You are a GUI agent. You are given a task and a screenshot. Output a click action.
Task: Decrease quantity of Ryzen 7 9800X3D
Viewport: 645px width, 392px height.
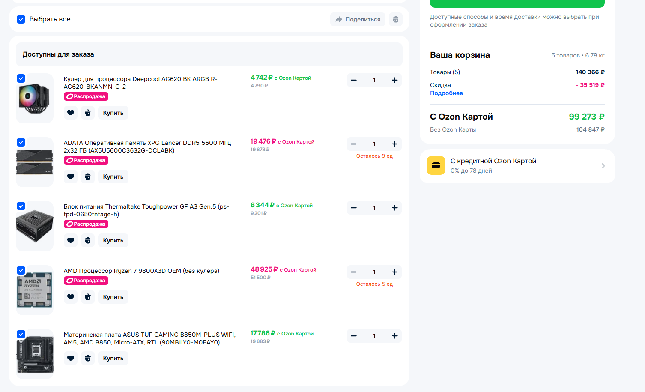click(354, 272)
